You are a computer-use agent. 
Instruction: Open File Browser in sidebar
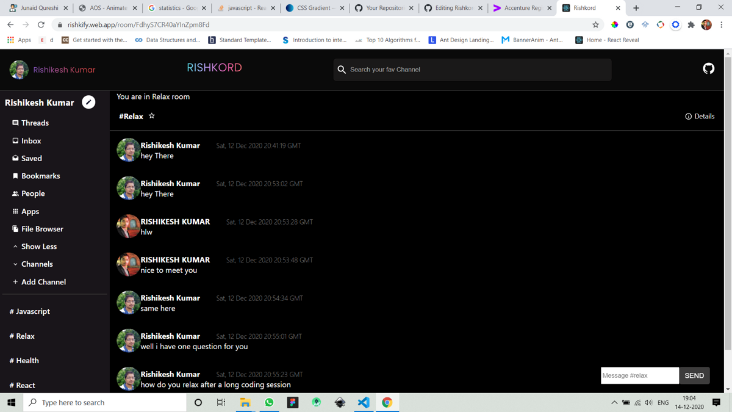(38, 229)
